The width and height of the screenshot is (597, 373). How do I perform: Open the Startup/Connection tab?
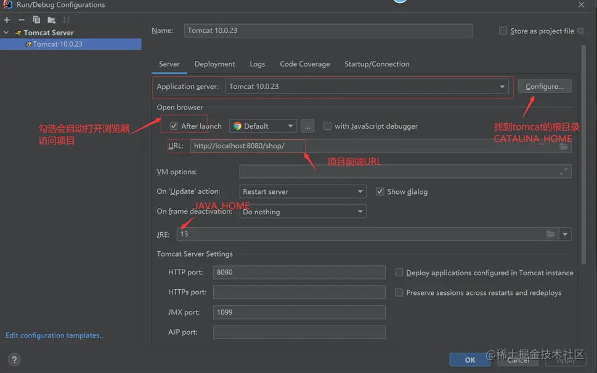(376, 64)
